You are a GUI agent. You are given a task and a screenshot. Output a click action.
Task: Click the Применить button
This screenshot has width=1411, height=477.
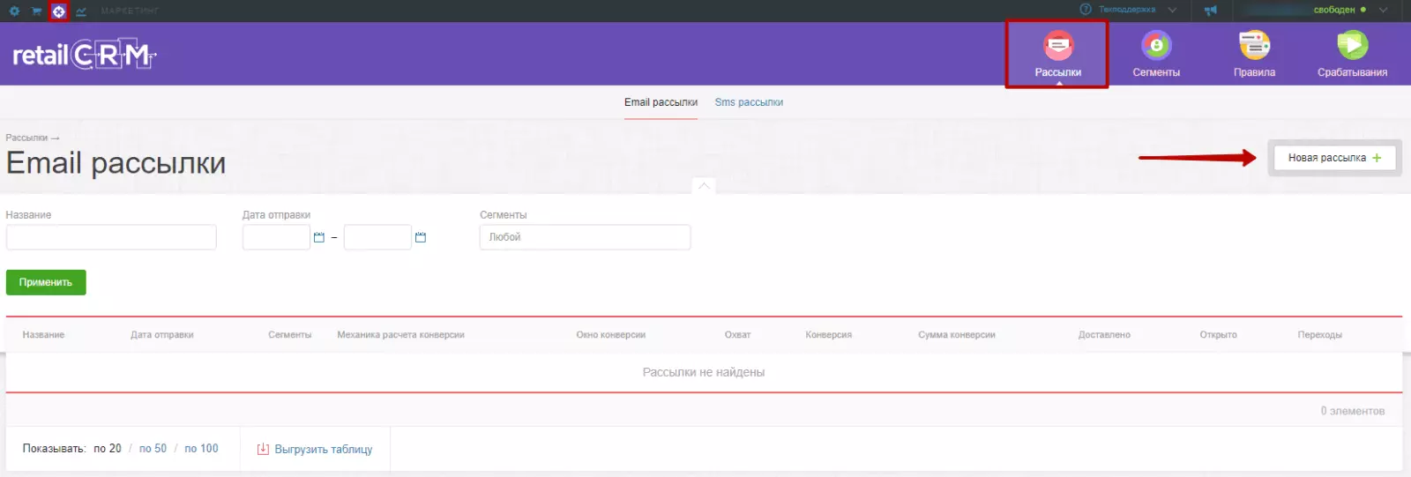click(x=46, y=282)
